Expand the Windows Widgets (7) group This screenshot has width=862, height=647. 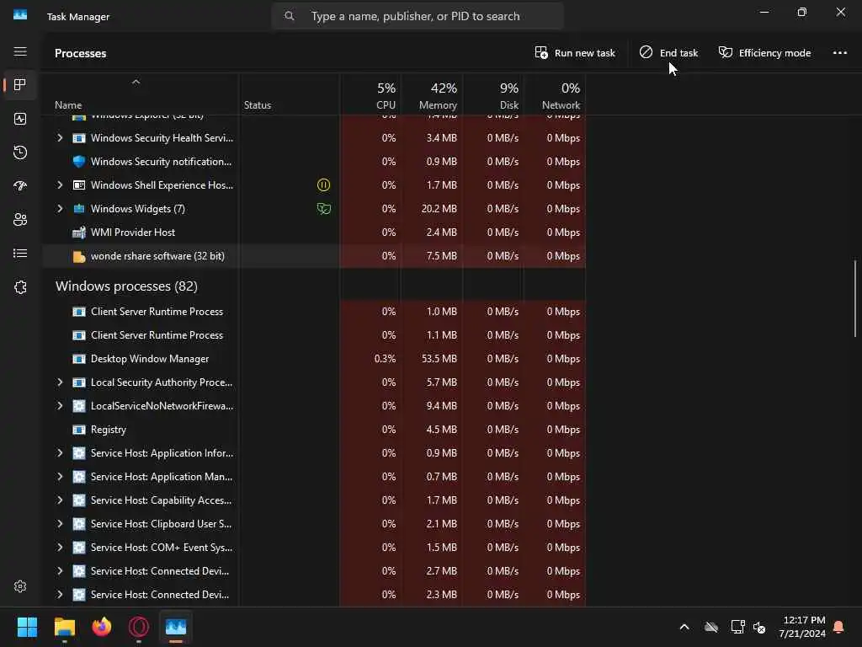click(60, 209)
